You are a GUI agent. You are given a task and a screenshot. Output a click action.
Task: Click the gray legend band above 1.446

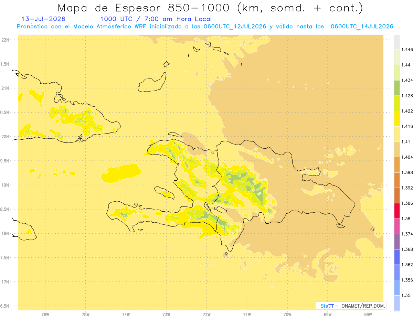point(397,42)
